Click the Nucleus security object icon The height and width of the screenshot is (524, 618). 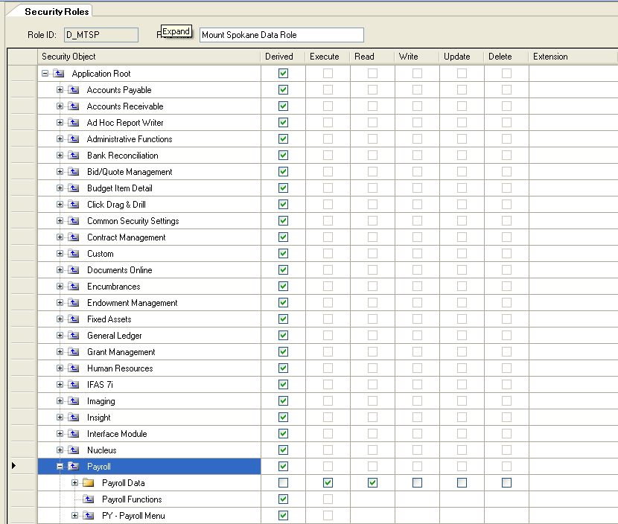(x=72, y=450)
